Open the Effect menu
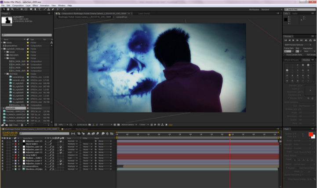 pos(35,5)
